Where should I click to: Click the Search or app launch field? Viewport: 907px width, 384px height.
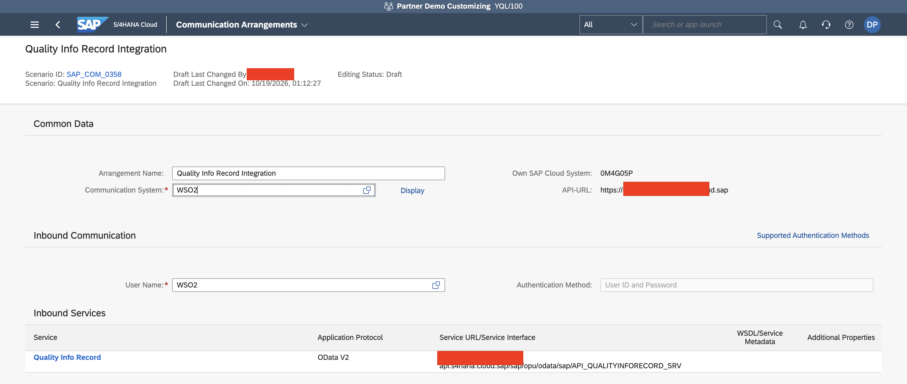point(705,25)
